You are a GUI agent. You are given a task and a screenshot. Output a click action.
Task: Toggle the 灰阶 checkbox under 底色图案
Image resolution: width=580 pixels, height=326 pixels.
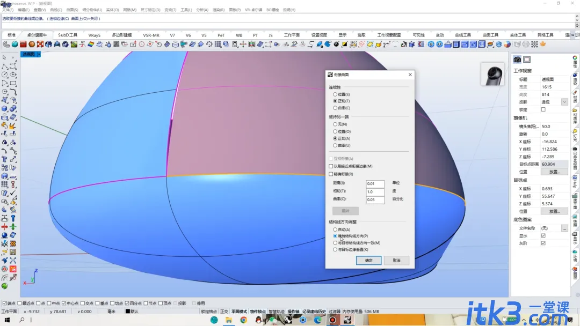coord(543,243)
